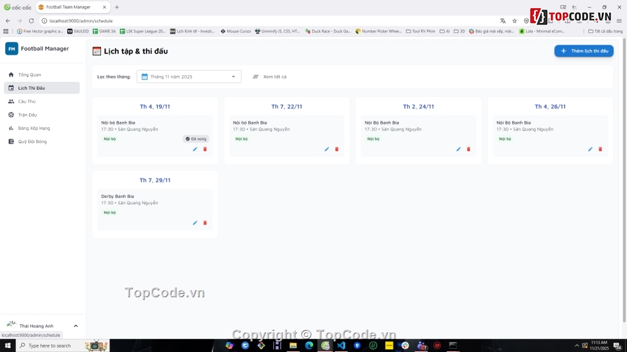Viewport: 627px width, 352px height.
Task: Click the Type here to search box
Action: pyautogui.click(x=62, y=345)
